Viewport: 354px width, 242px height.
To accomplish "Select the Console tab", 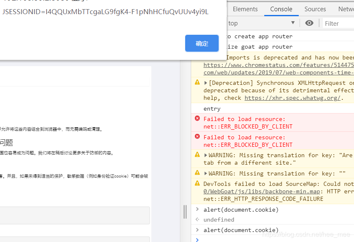I will coord(281,9).
